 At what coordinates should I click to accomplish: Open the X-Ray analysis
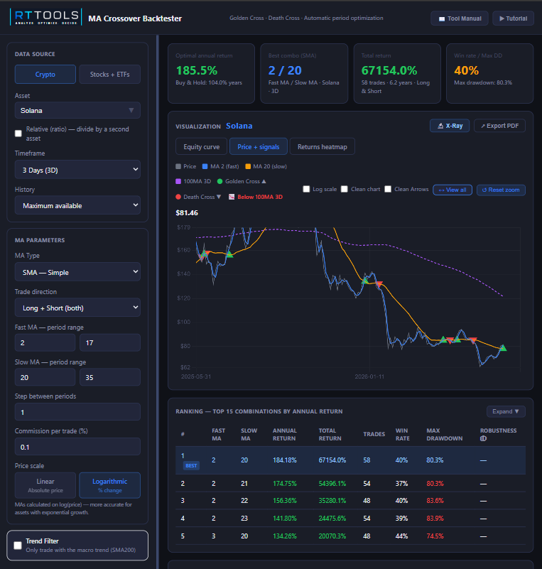coord(450,126)
